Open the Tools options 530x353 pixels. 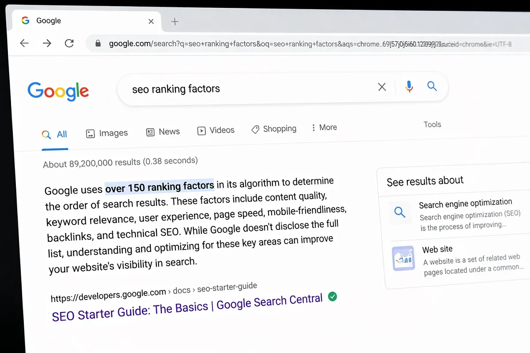pyautogui.click(x=432, y=124)
